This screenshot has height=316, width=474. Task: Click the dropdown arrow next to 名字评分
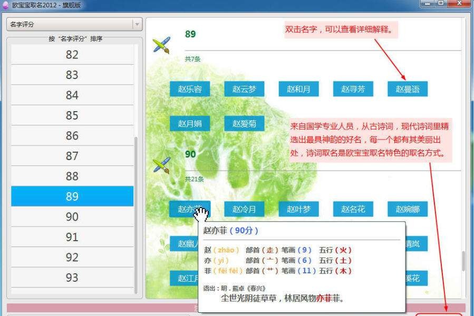click(136, 24)
